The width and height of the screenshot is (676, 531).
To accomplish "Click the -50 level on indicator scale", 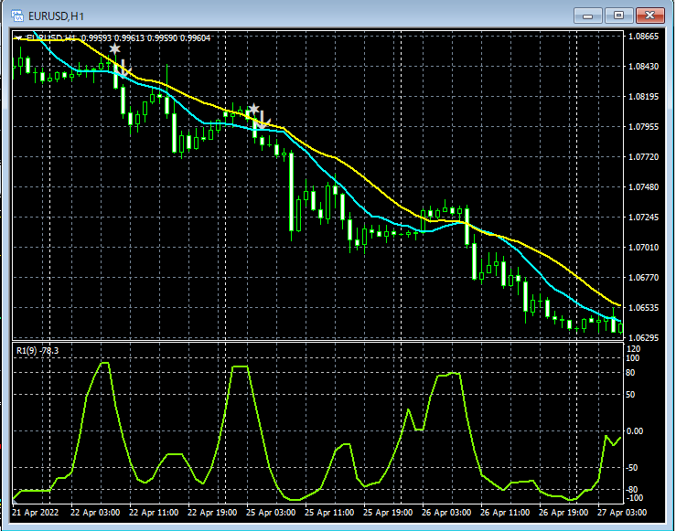I will coord(631,467).
